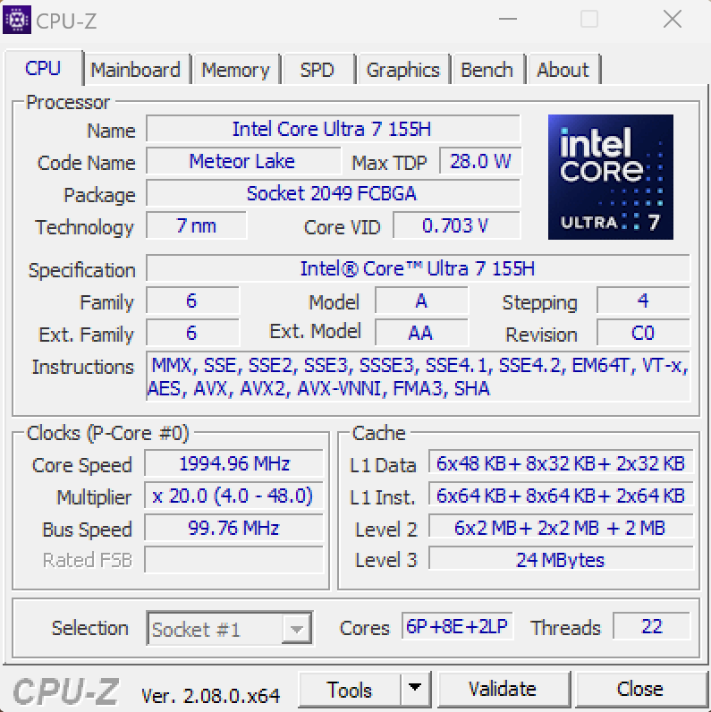Click the Core Speed value 1994.96 MHz
The image size is (711, 712).
233,464
